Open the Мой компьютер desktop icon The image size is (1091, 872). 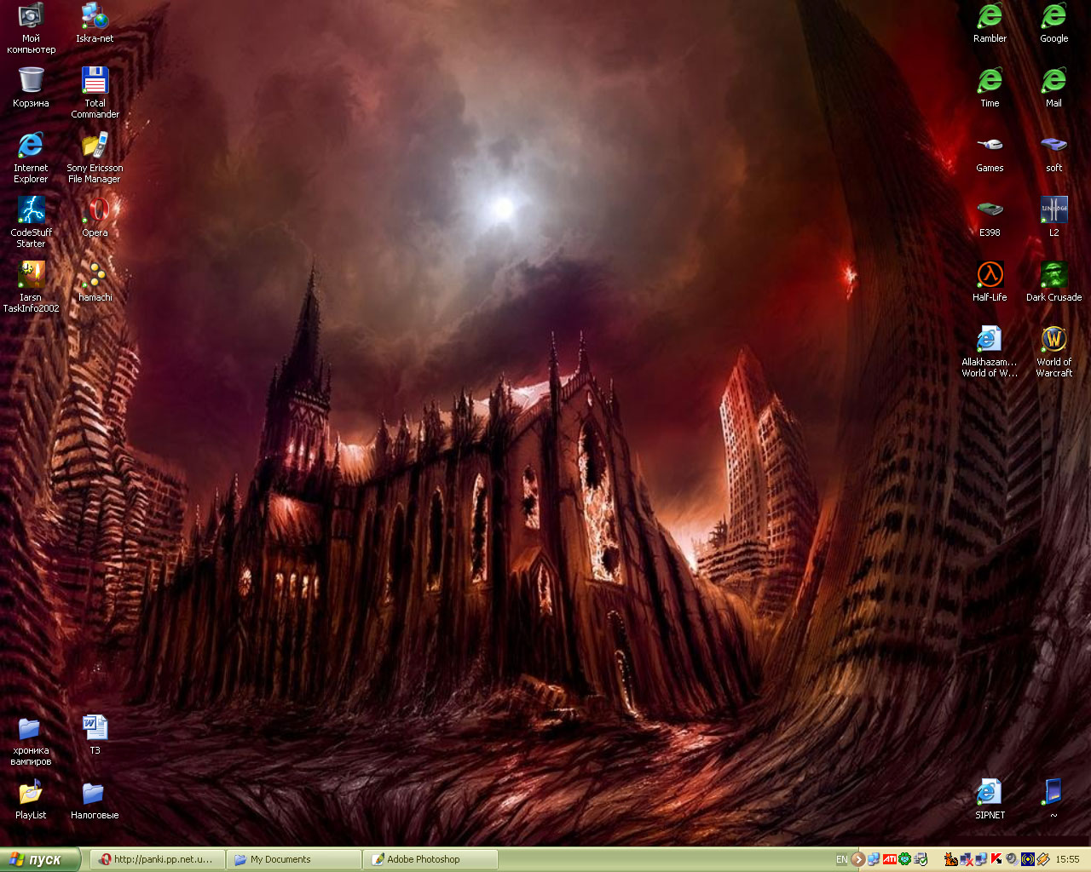click(x=31, y=29)
